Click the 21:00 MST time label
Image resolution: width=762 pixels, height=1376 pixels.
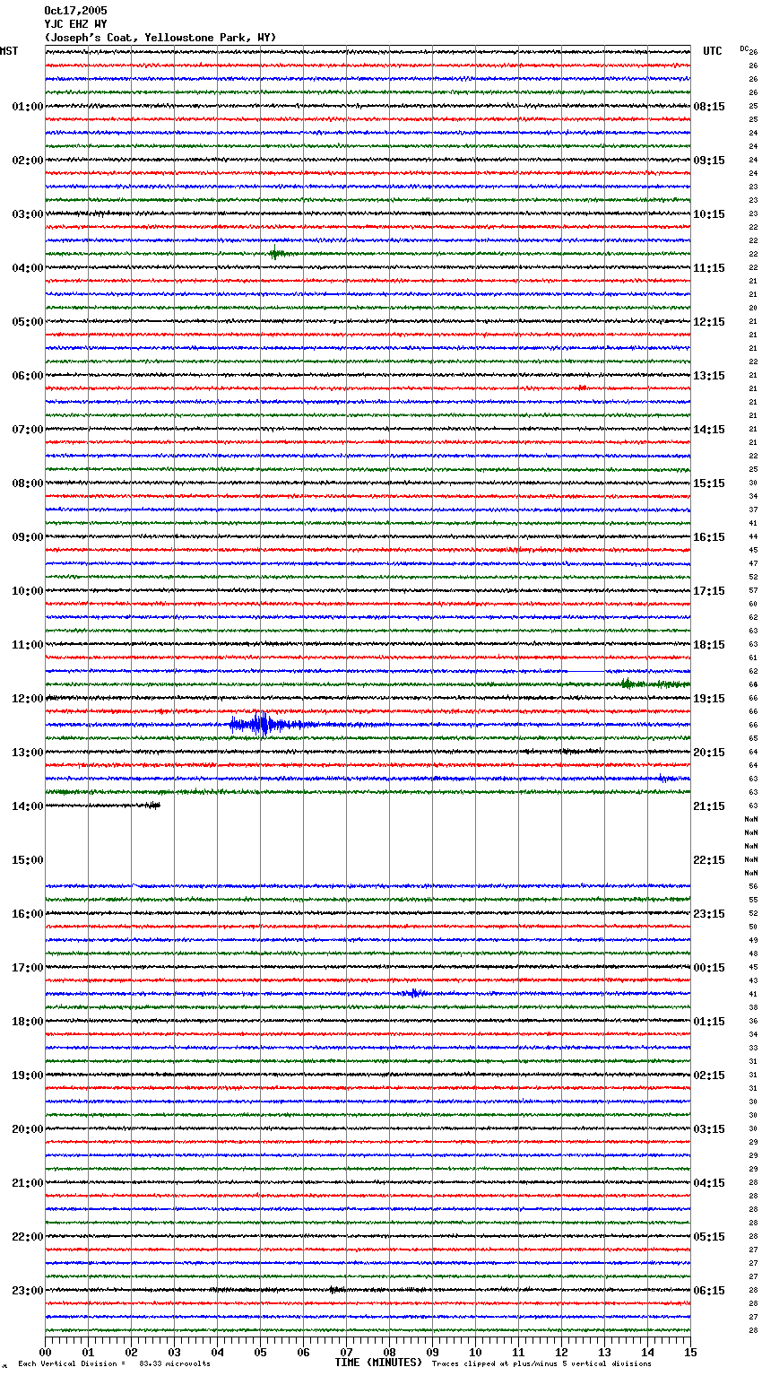pyautogui.click(x=28, y=1183)
